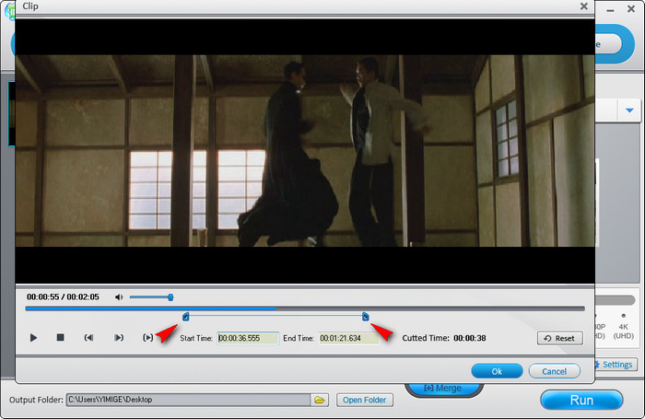The image size is (645, 419).
Task: Close the Clip dialog window
Action: (x=583, y=6)
